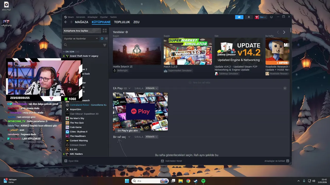Open Google Chrome from the taskbar

point(188,181)
